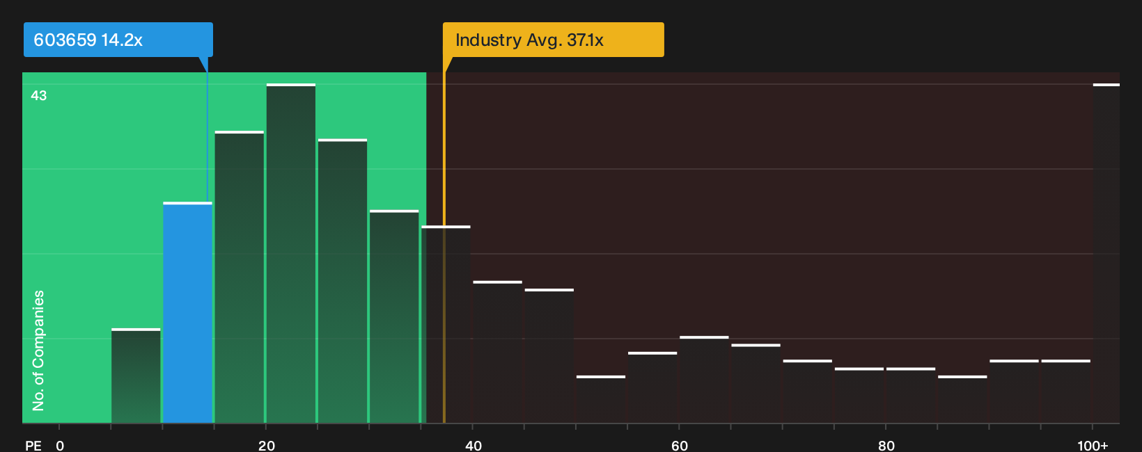
Task: Select the bar between blue bar and tallest green bar
Action: (239, 277)
